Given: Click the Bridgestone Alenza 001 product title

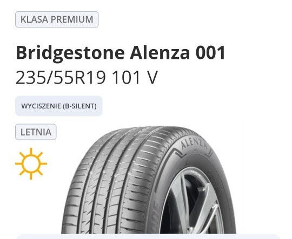Looking at the screenshot, I should coord(121,53).
